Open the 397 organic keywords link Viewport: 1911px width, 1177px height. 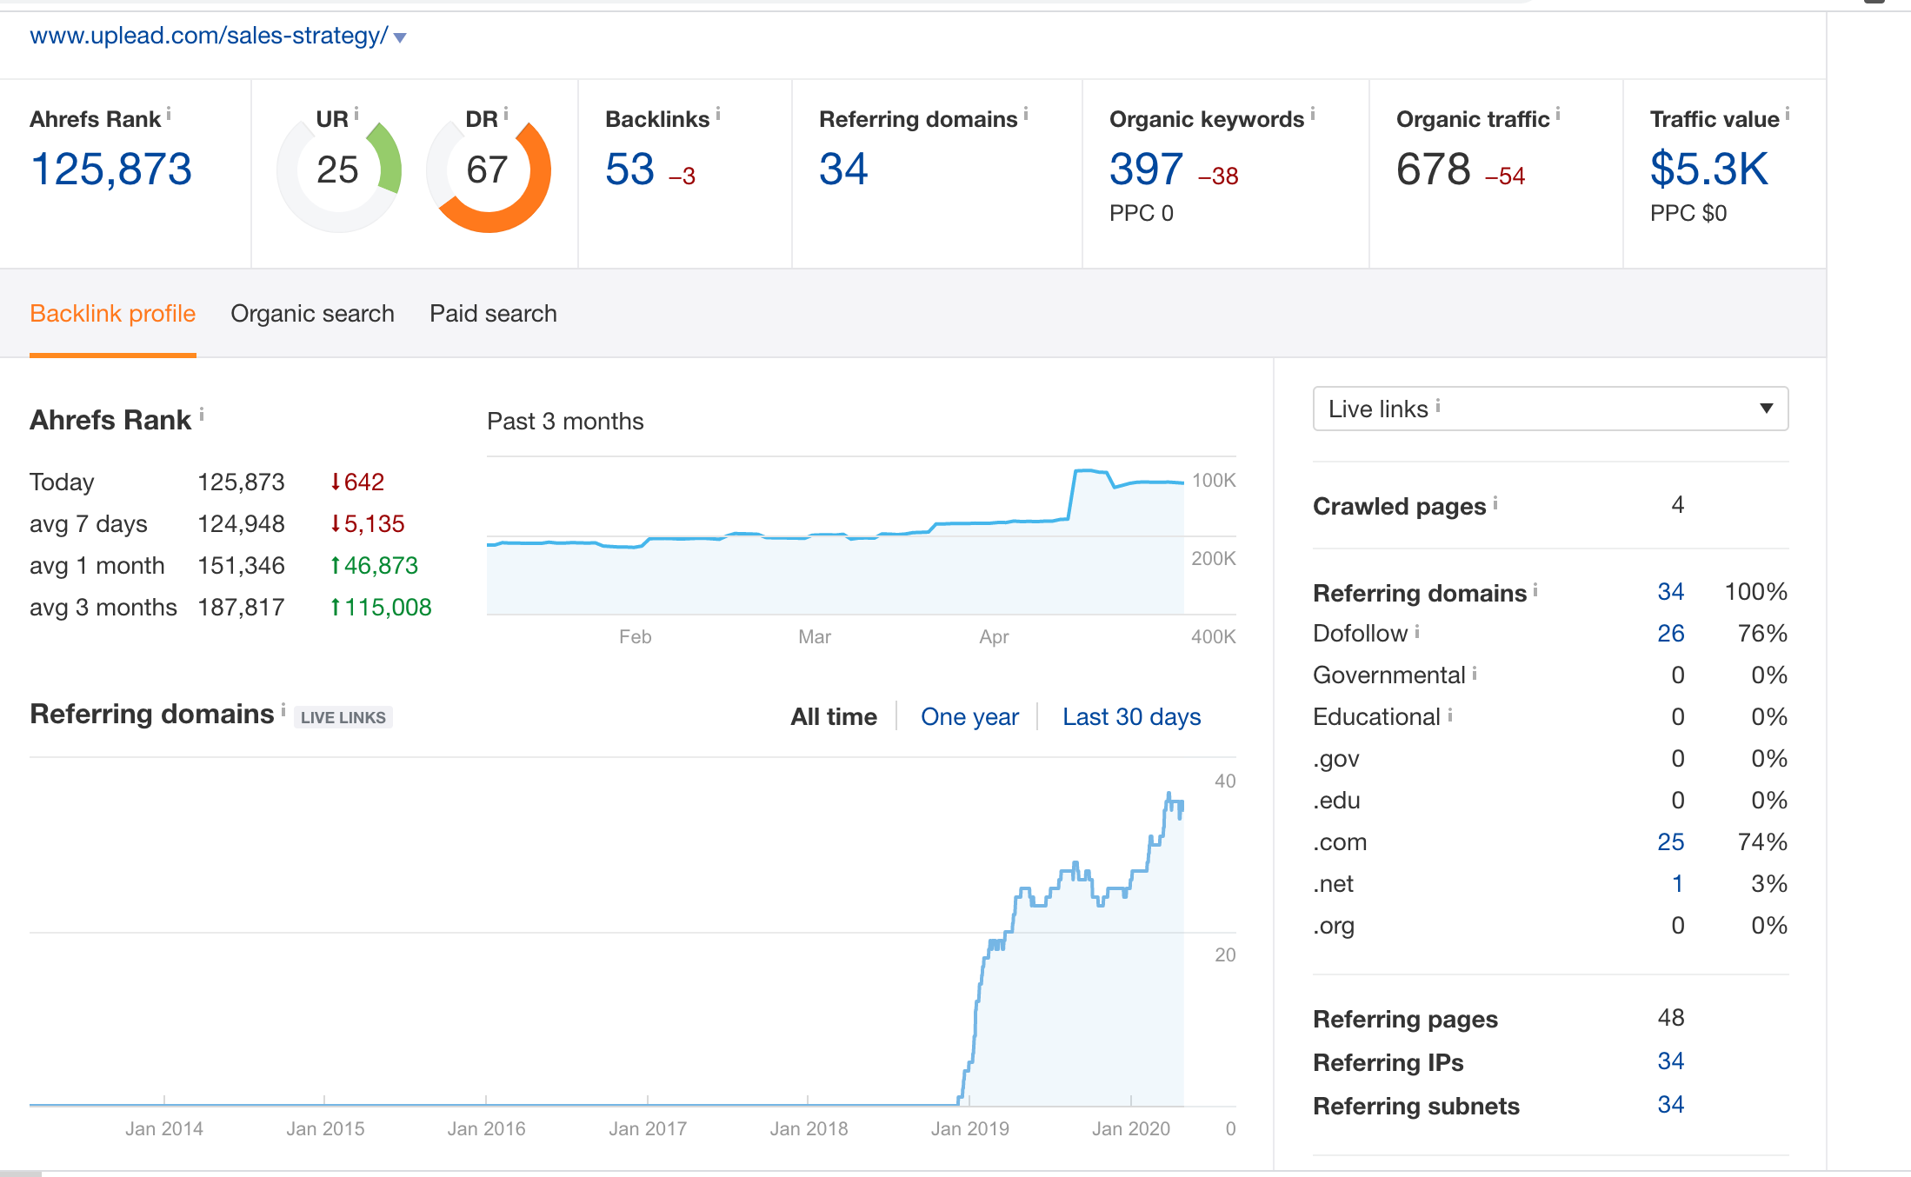[x=1146, y=170]
